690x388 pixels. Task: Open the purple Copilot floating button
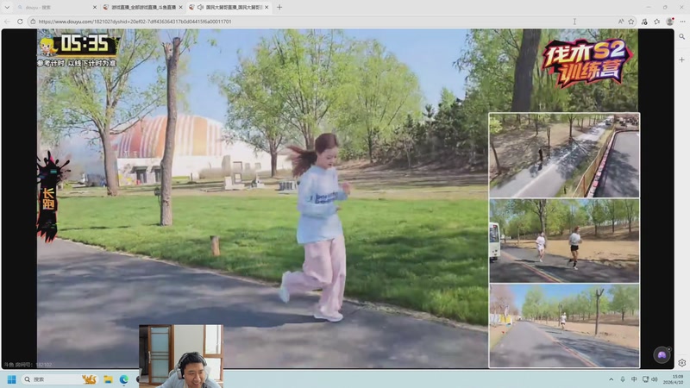click(x=662, y=354)
